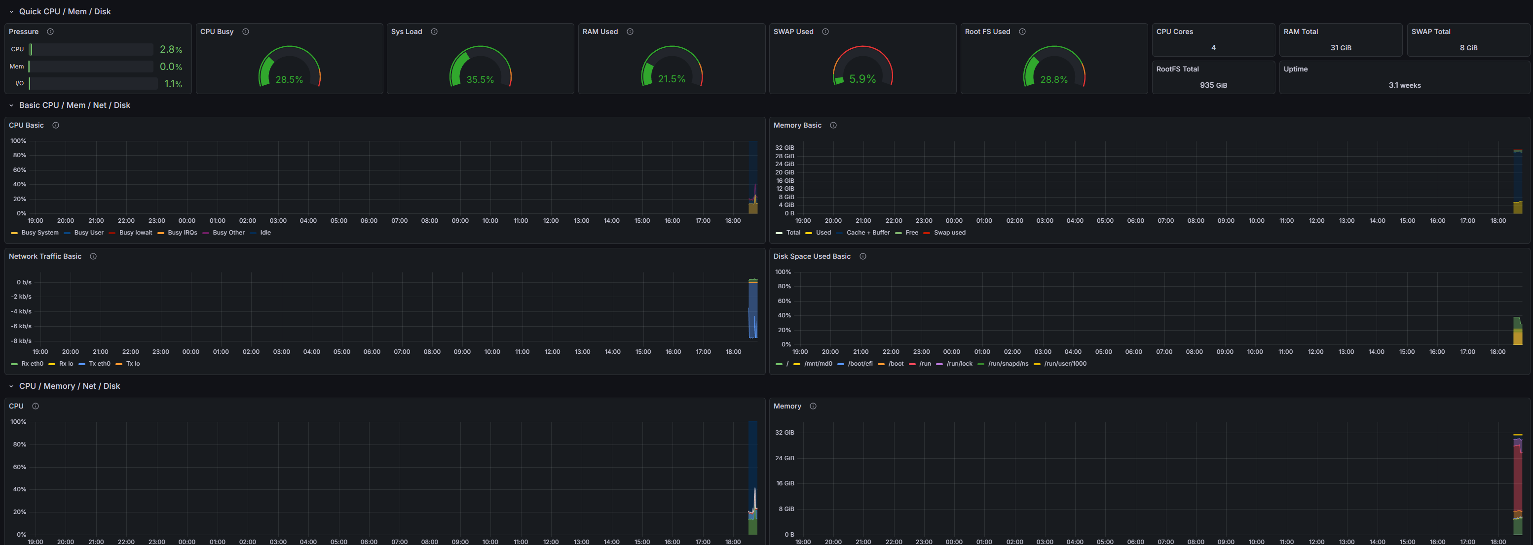Screen dimensions: 1533x545
Task: Open the Network Traffic Basic info tooltip
Action: coord(93,256)
